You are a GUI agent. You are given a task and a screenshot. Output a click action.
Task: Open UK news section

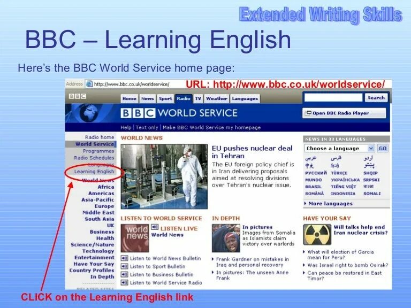coord(110,226)
